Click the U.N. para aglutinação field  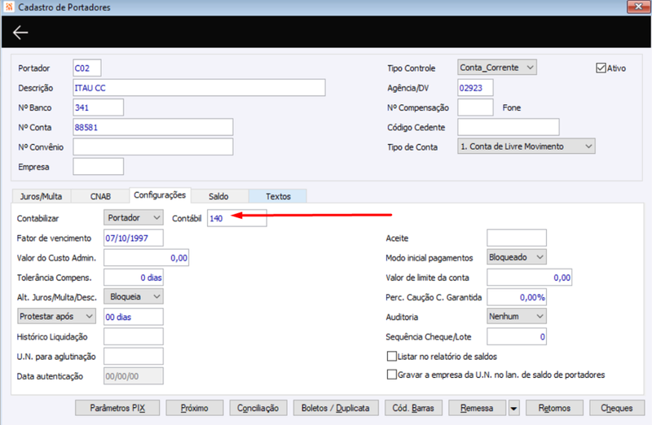point(134,357)
